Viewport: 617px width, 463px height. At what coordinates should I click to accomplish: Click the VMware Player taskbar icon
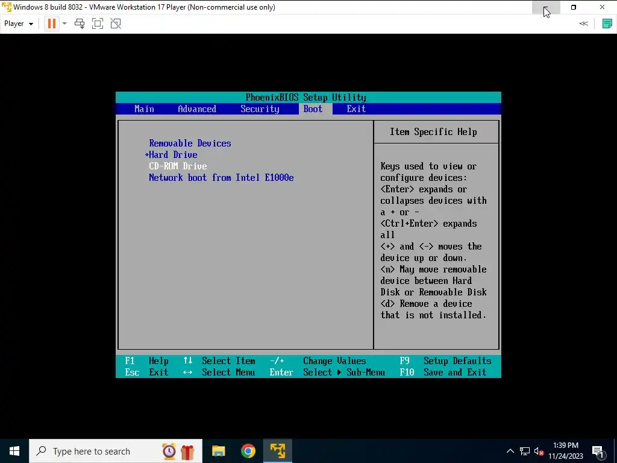(277, 451)
